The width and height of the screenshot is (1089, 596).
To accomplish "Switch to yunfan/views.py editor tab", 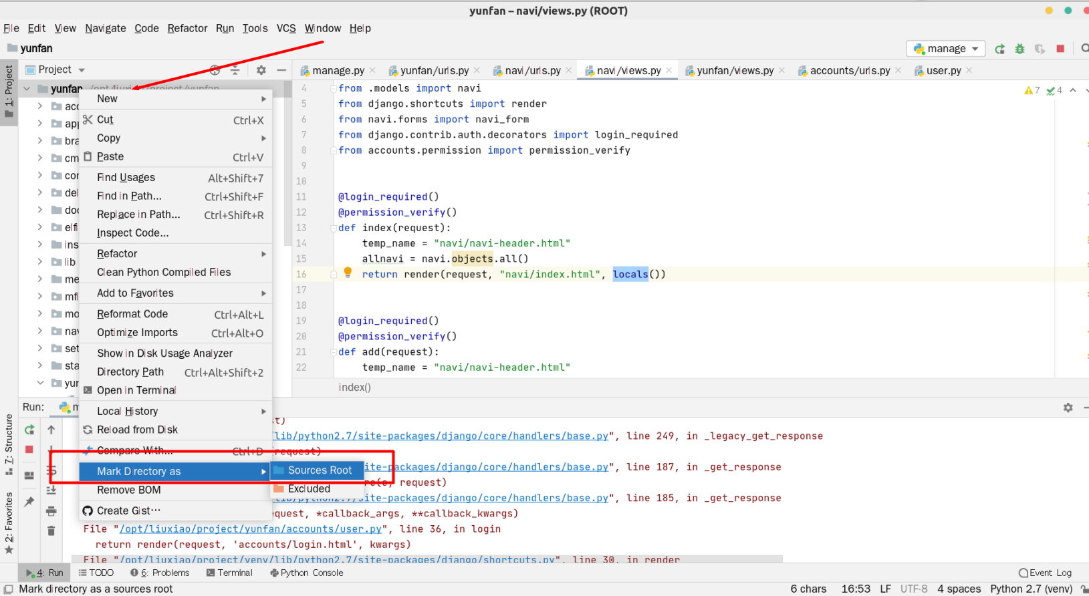I will tap(735, 70).
